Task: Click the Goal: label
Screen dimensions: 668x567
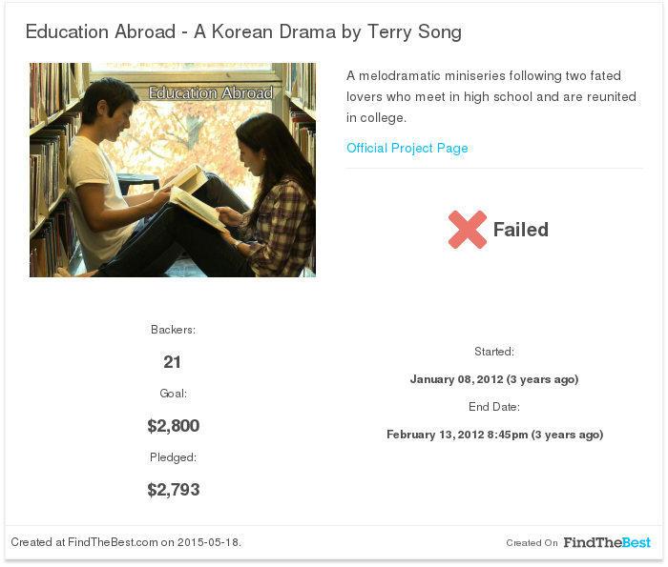Action: coord(173,394)
